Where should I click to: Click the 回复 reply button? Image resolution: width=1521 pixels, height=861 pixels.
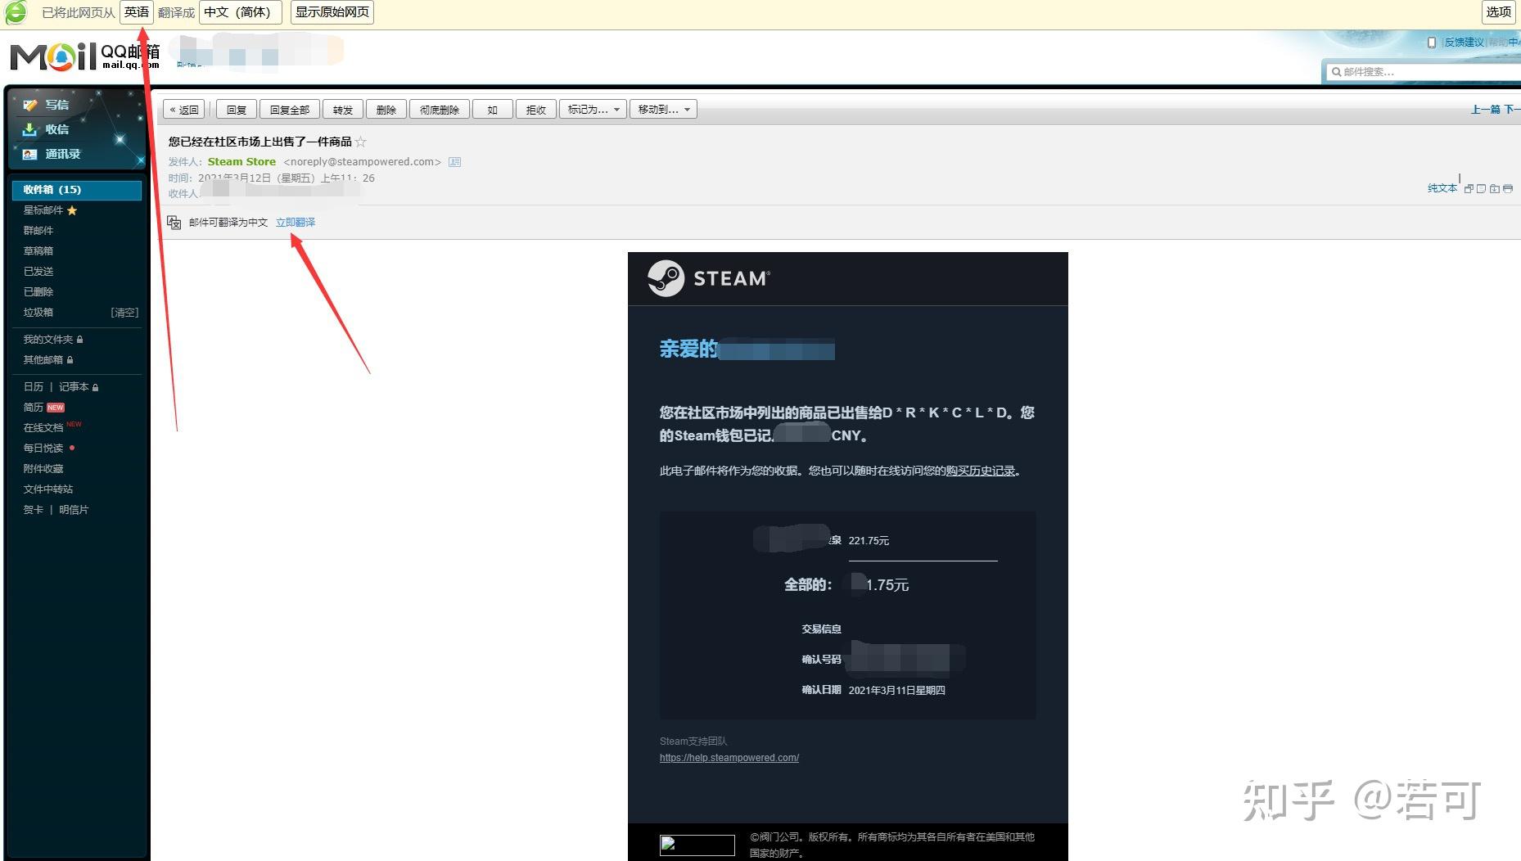click(x=237, y=110)
